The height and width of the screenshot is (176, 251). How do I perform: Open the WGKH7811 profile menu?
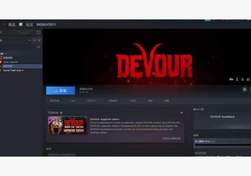(x=46, y=25)
